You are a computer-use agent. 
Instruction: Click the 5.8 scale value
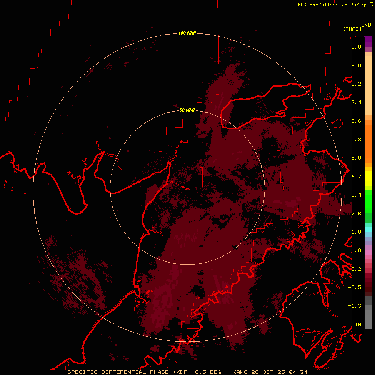(356, 140)
